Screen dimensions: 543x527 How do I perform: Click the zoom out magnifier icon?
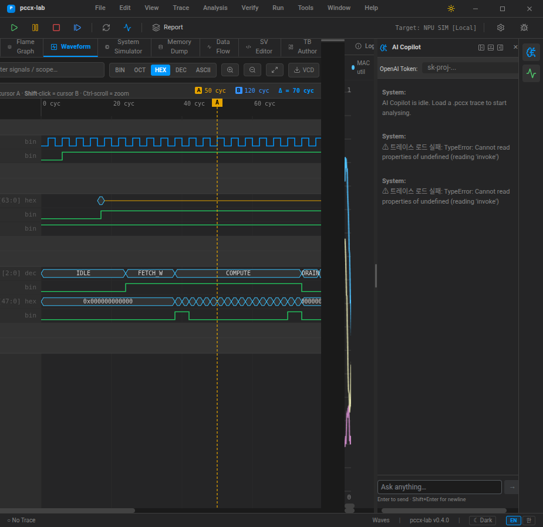pos(252,70)
